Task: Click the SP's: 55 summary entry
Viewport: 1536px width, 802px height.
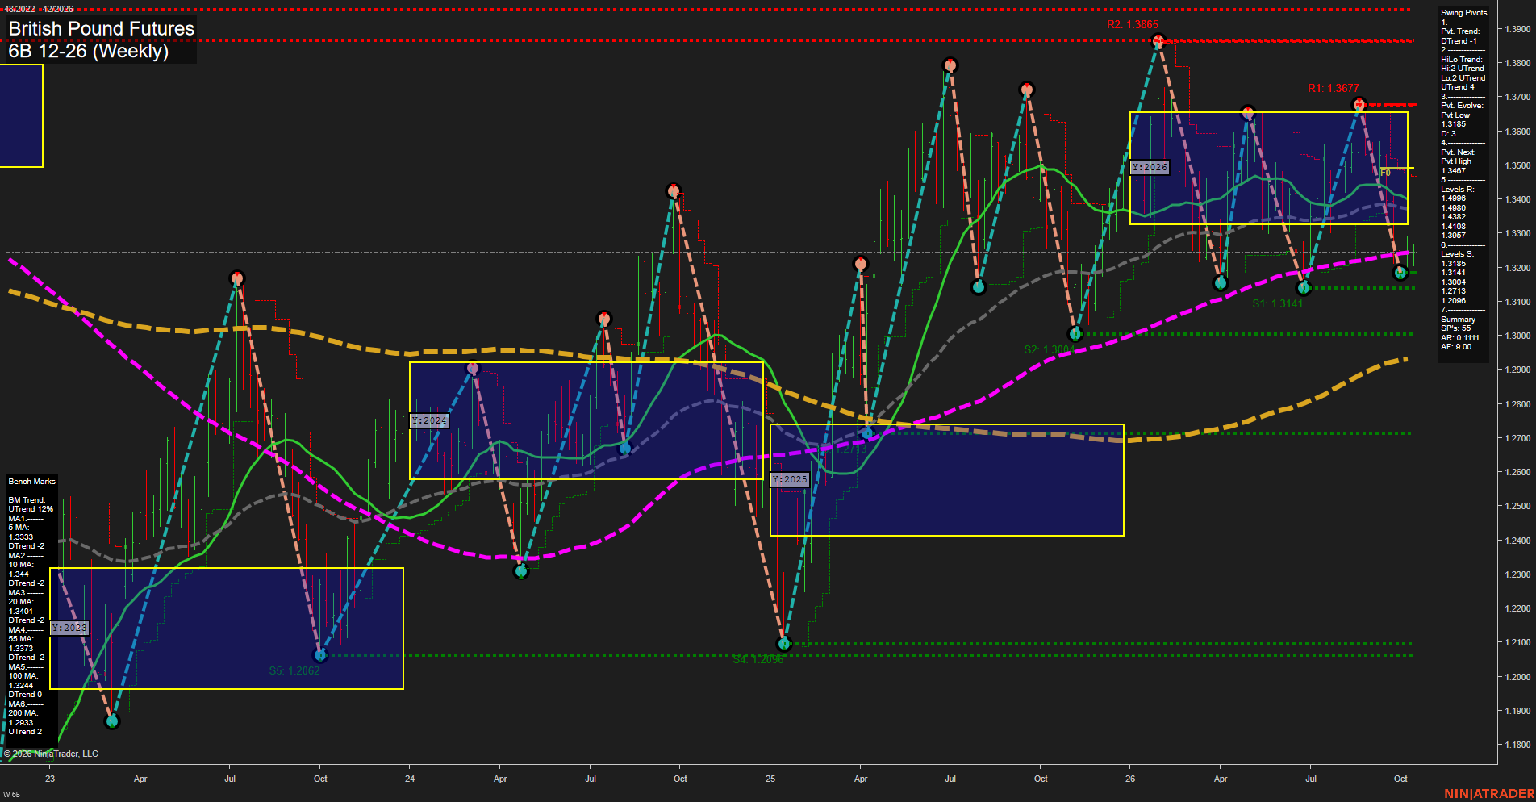Action: 1456,328
